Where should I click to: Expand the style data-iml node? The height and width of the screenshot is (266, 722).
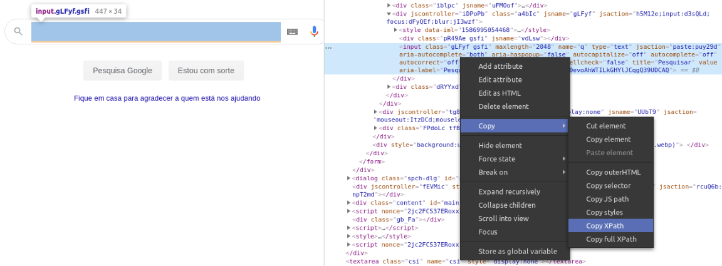395,30
